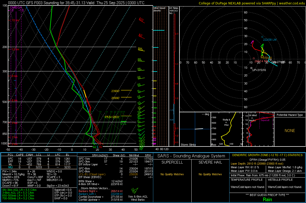Click the Supercell = 0.0 parameter
The height and width of the screenshot is (203, 306).
(x=63, y=190)
